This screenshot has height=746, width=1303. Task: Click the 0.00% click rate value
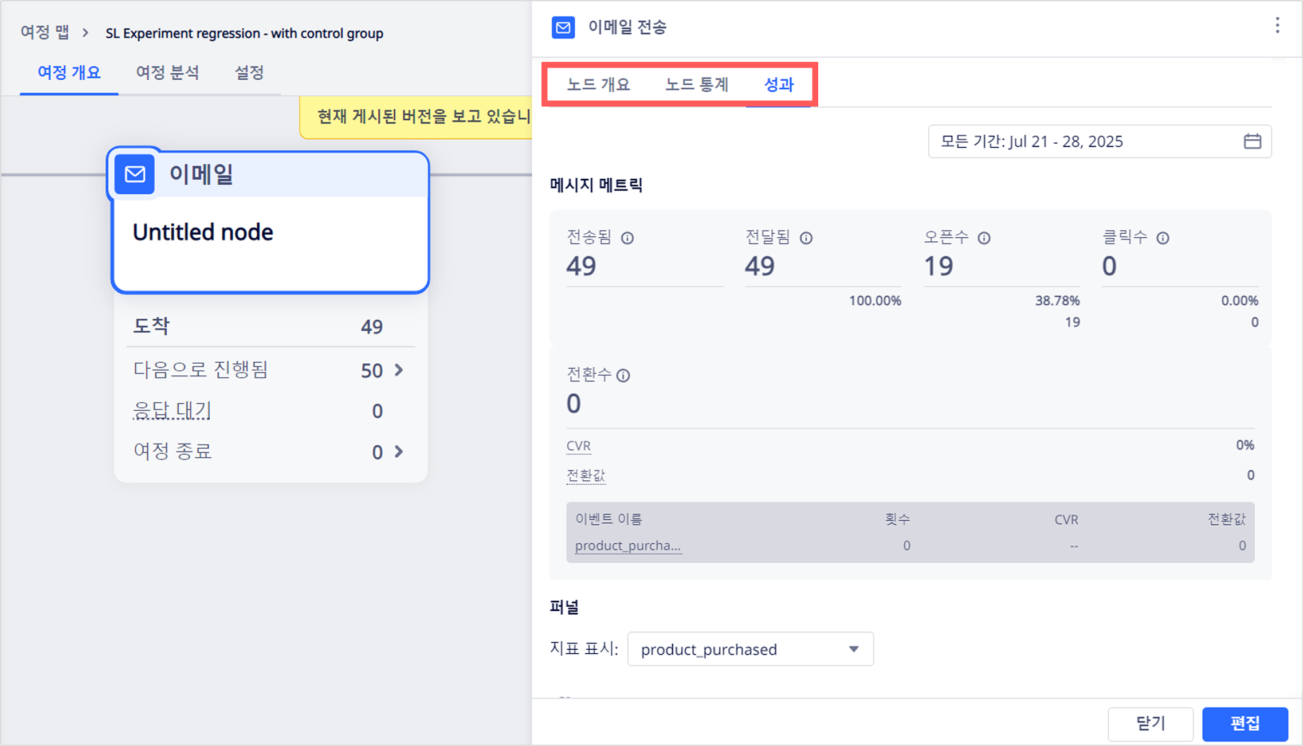tap(1240, 301)
